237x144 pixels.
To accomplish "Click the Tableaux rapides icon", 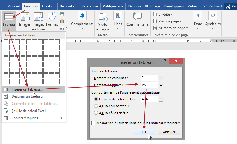I will [x=6, y=118].
